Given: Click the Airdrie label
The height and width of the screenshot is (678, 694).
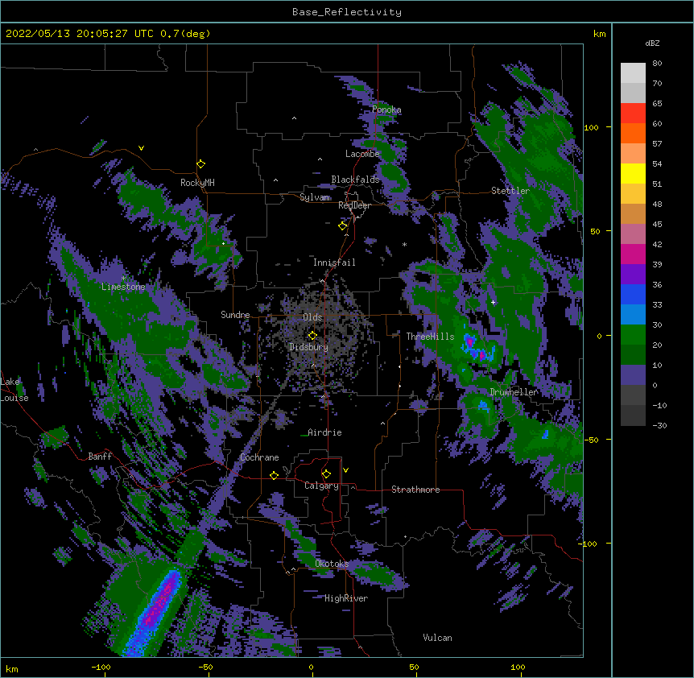Looking at the screenshot, I should pos(324,432).
